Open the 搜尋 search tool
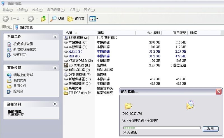The image size is (224, 138). pos(57,19)
